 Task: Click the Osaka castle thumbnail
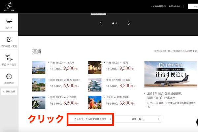coord(39,85)
